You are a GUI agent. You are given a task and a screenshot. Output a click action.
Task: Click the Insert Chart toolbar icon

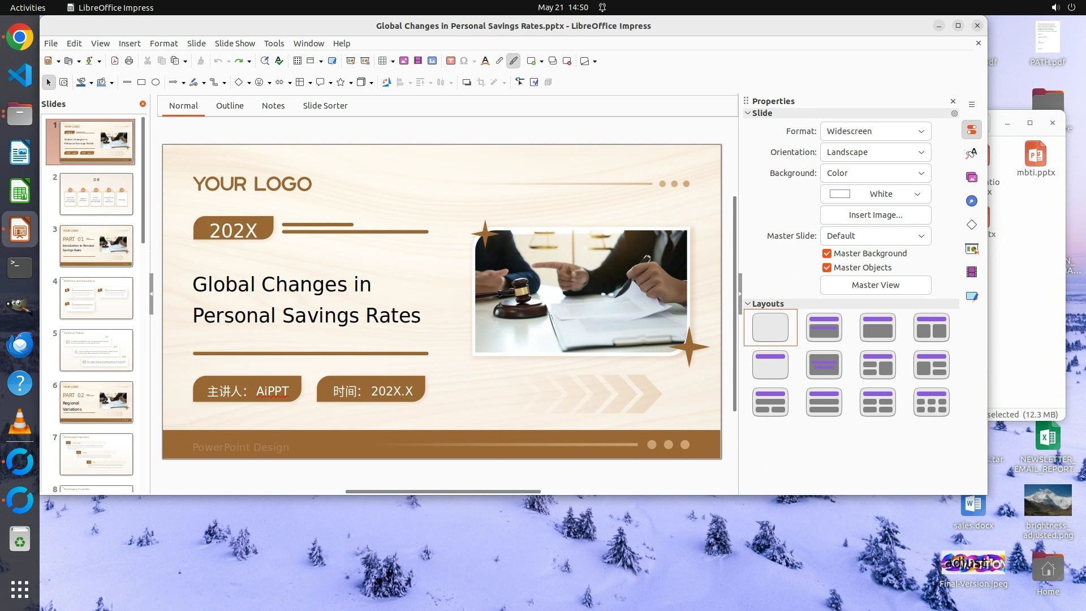pyautogui.click(x=432, y=61)
